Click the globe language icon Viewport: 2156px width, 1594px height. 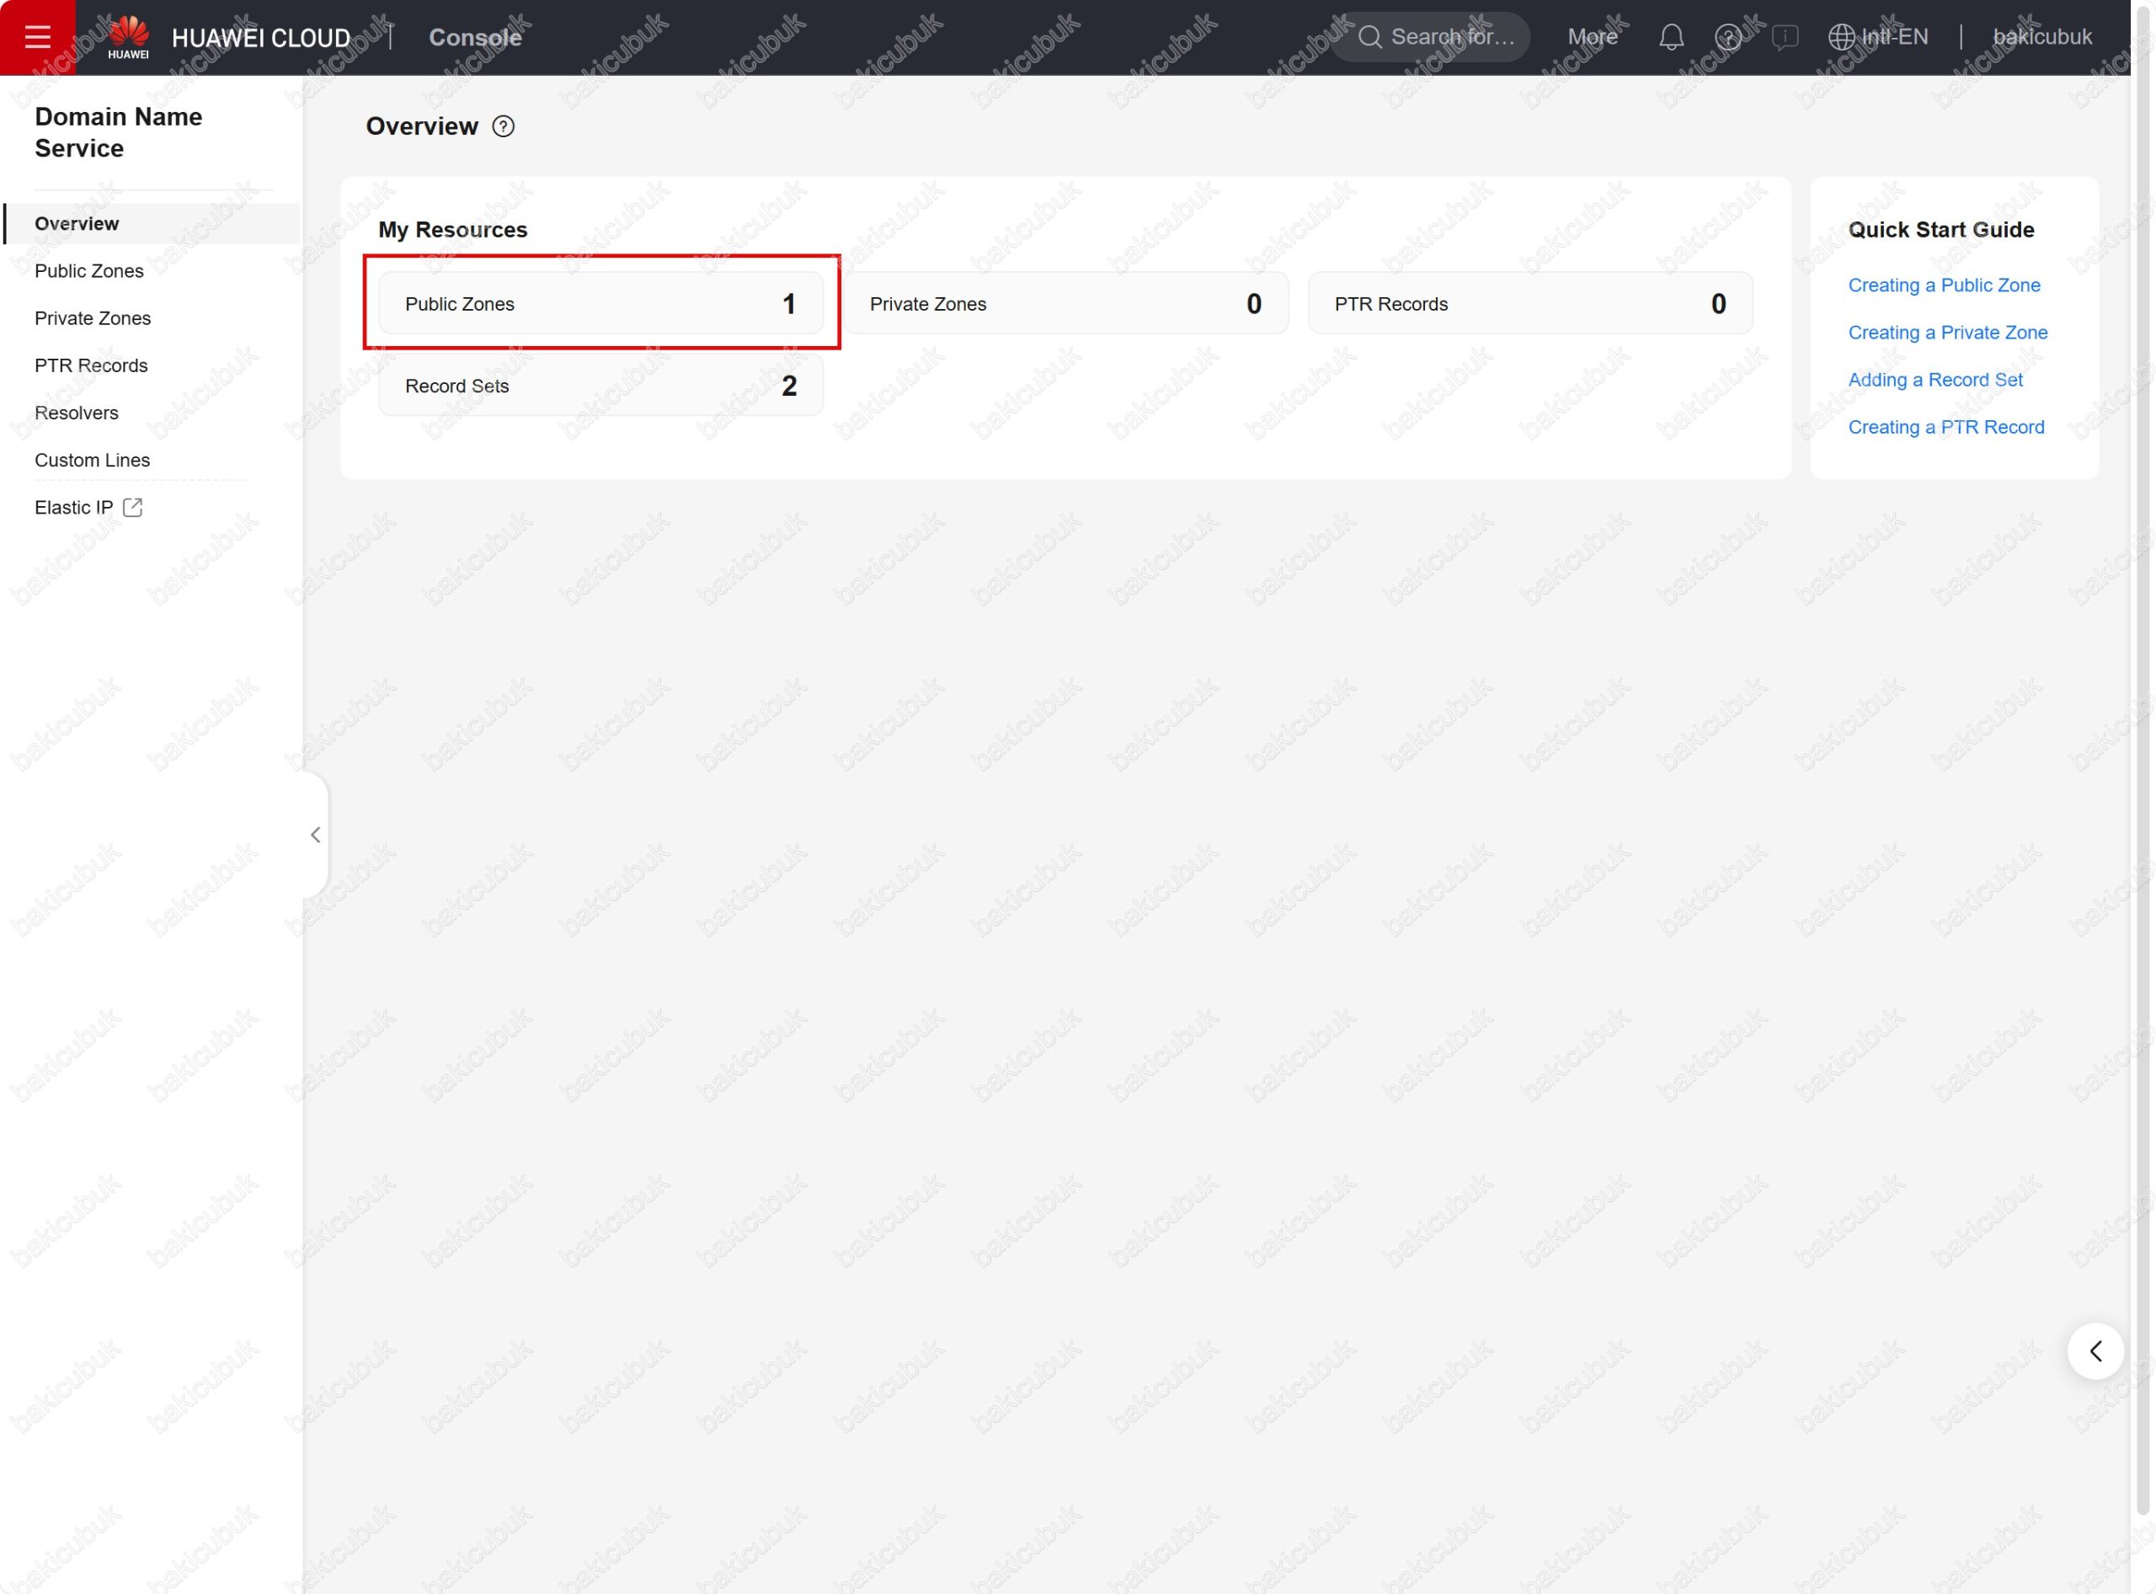click(1840, 37)
